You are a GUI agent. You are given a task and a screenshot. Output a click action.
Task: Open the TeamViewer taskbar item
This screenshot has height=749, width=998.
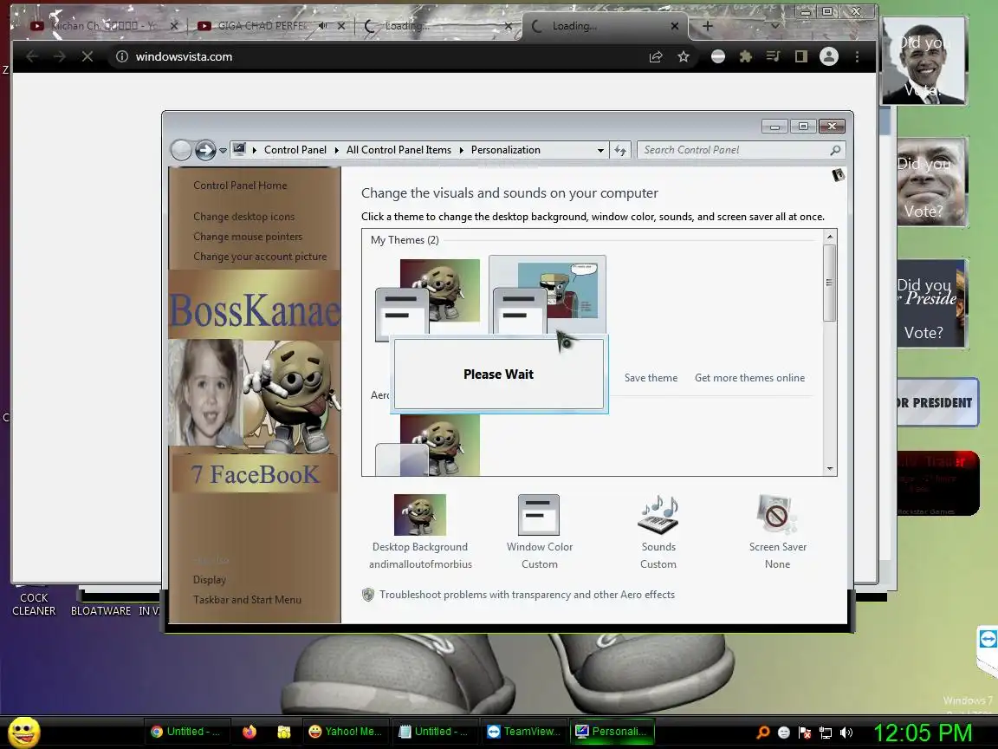524,732
